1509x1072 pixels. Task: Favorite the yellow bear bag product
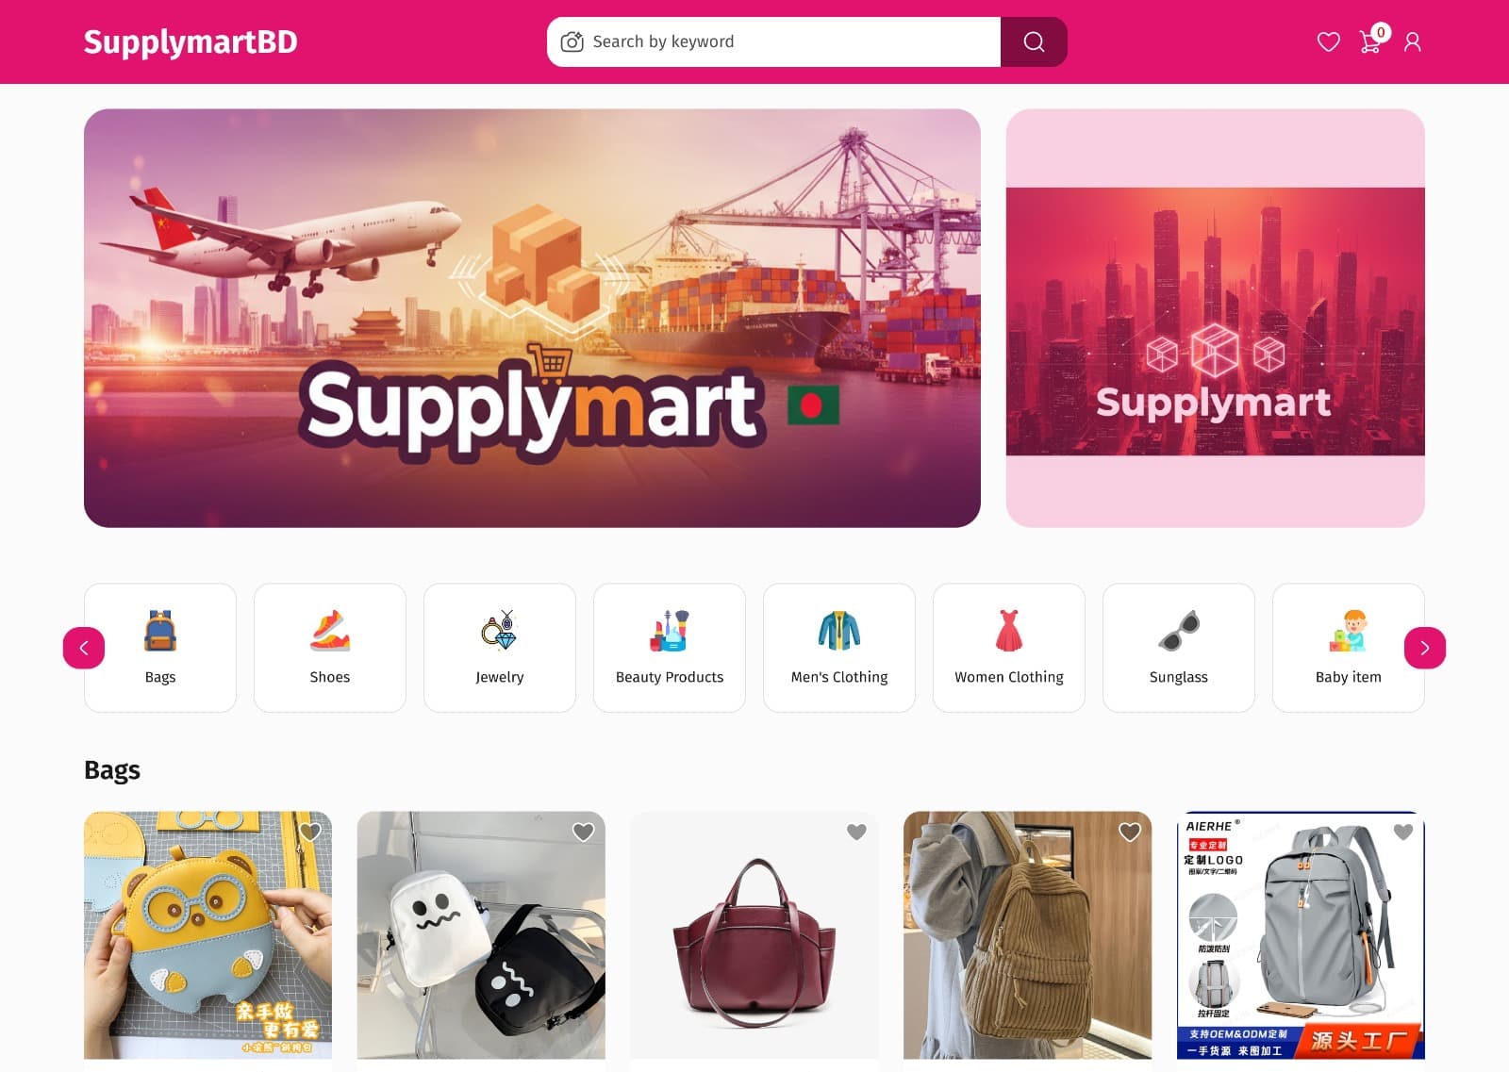[x=310, y=832]
